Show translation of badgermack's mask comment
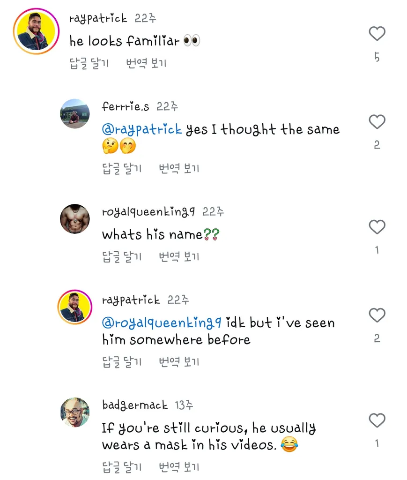The image size is (407, 480). tap(179, 467)
